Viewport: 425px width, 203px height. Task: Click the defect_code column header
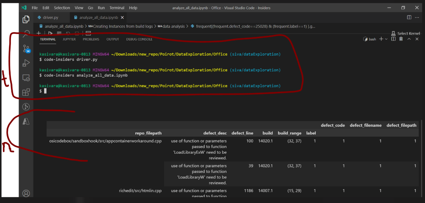click(333, 125)
